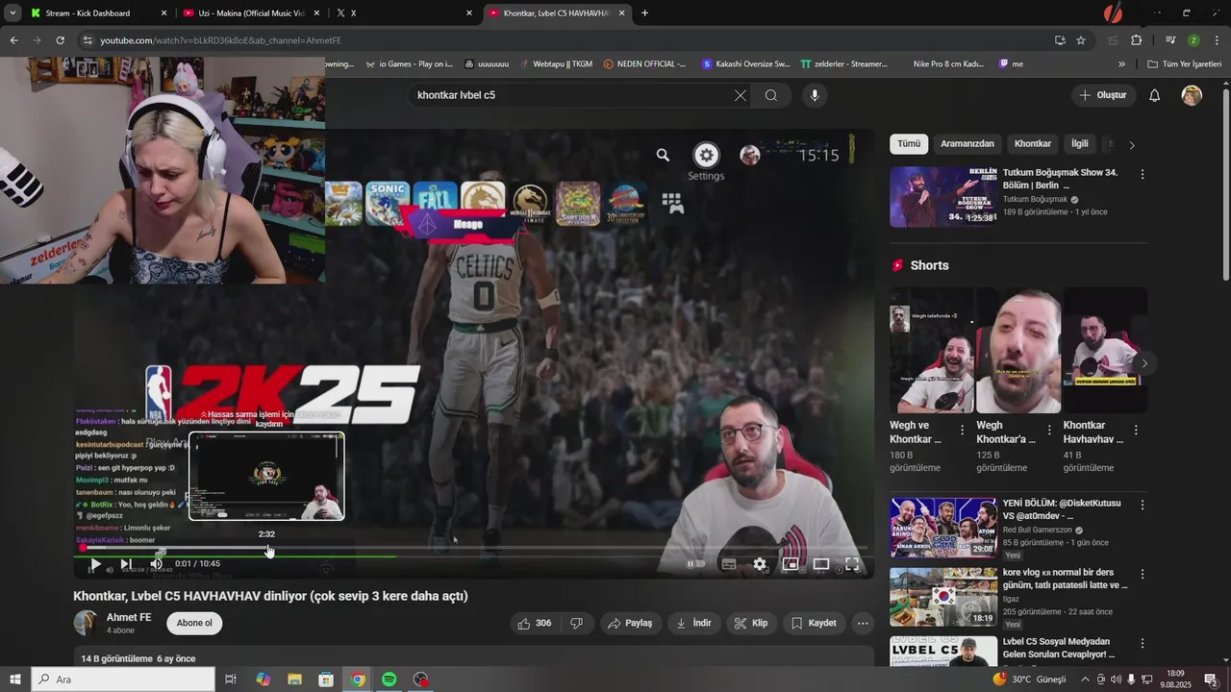The image size is (1231, 692).
Task: Play the video with the play button
Action: coord(94,564)
